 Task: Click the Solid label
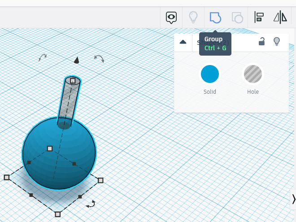[210, 92]
